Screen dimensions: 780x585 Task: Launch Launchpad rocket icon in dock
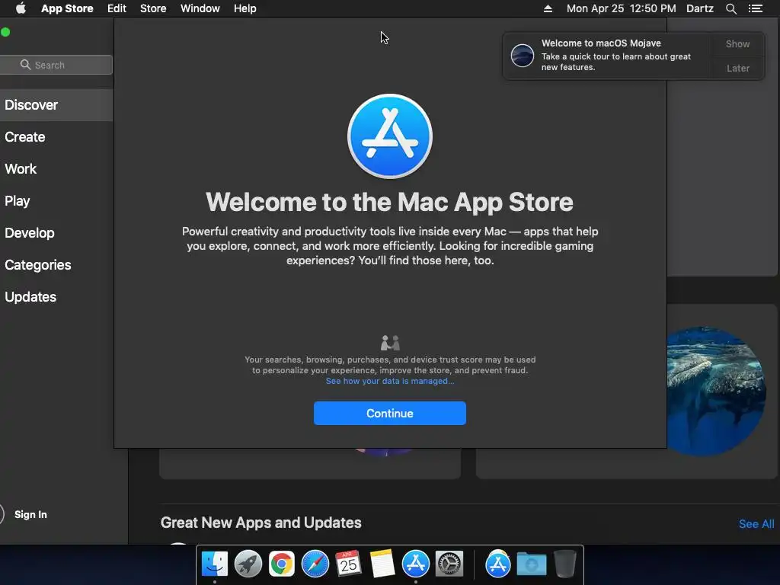click(248, 564)
